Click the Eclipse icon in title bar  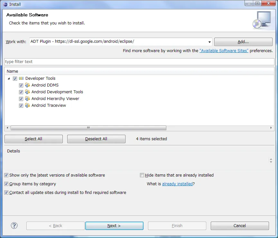5,4
